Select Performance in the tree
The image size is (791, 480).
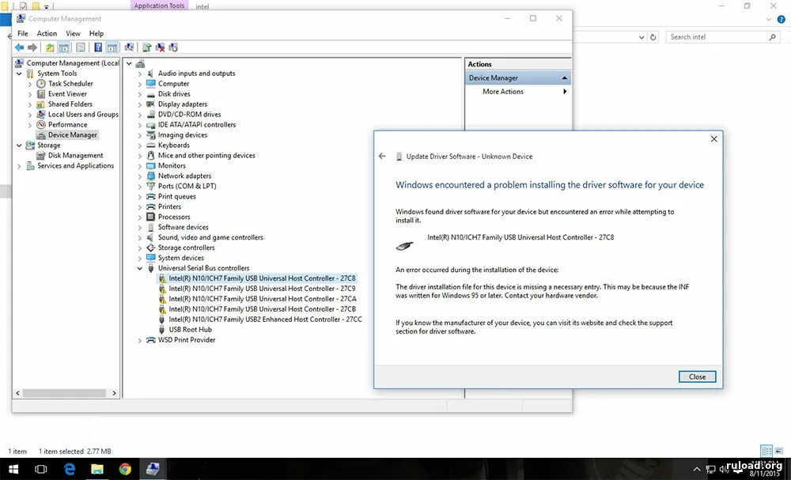(67, 124)
